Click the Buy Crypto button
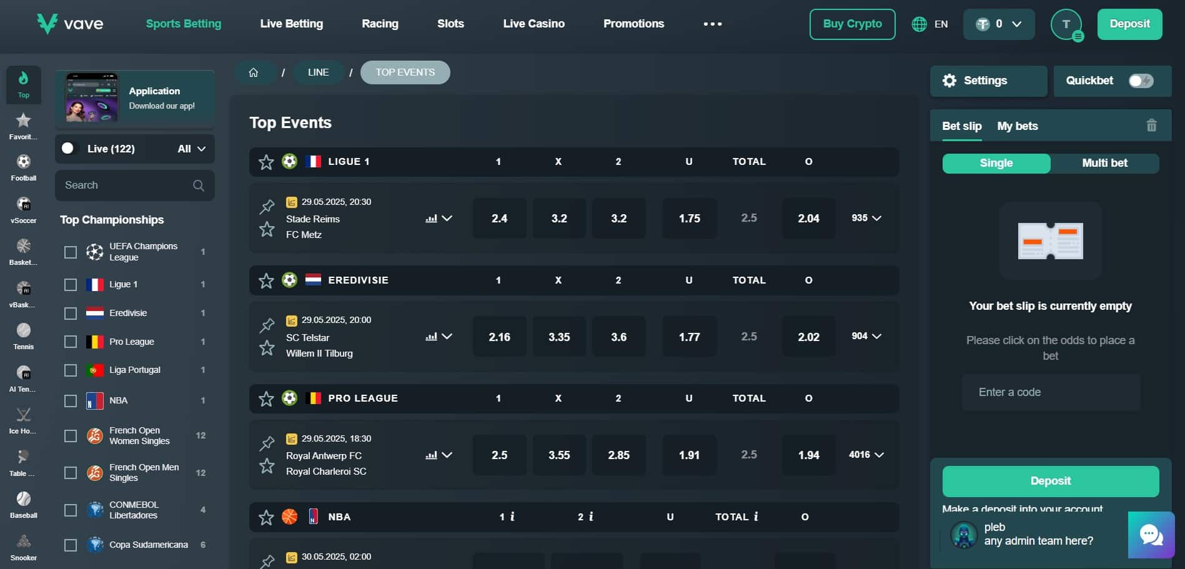 click(x=852, y=24)
